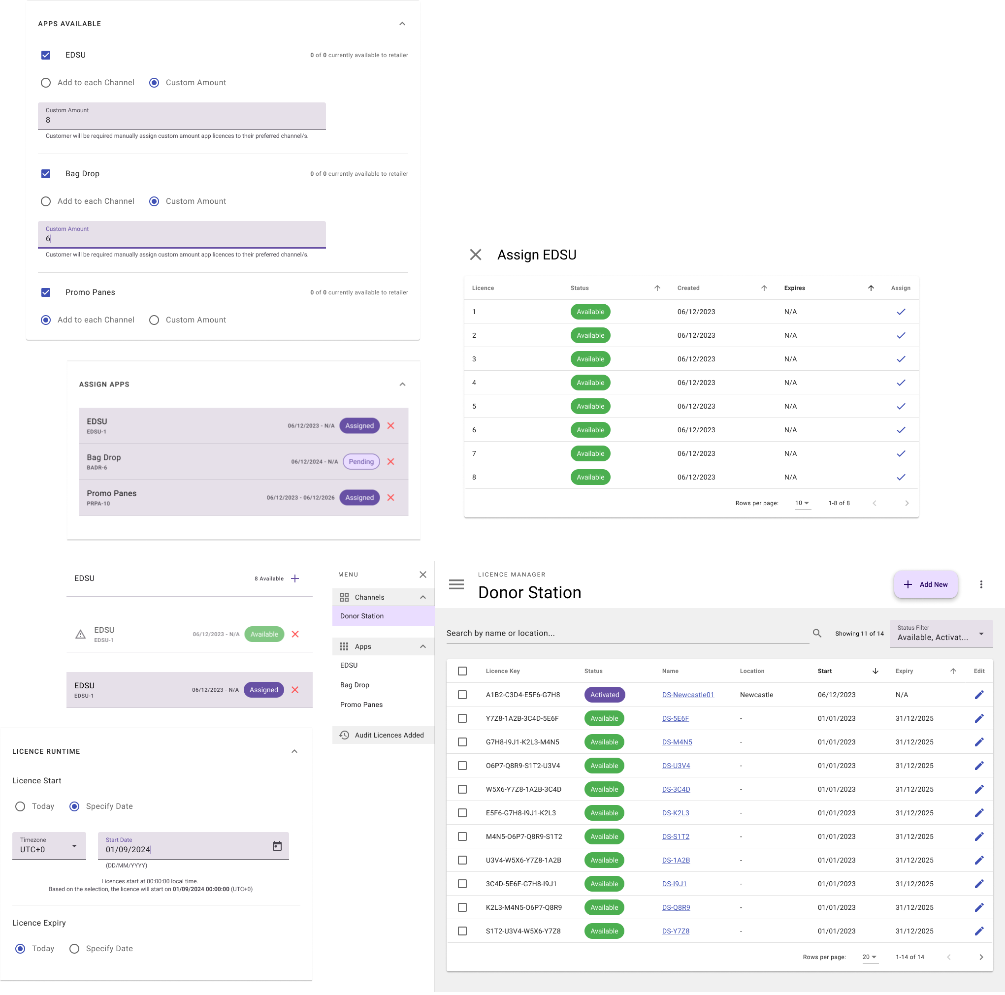Screen dimensions: 1005x995
Task: Assign EDSU licence 4 via checkmark
Action: click(901, 382)
